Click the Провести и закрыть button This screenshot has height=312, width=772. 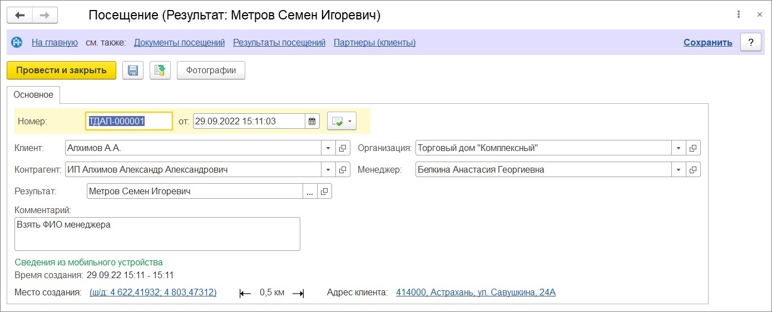coord(61,71)
